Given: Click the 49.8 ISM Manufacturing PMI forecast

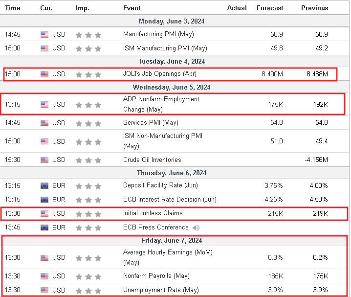Looking at the screenshot, I should click(x=277, y=48).
